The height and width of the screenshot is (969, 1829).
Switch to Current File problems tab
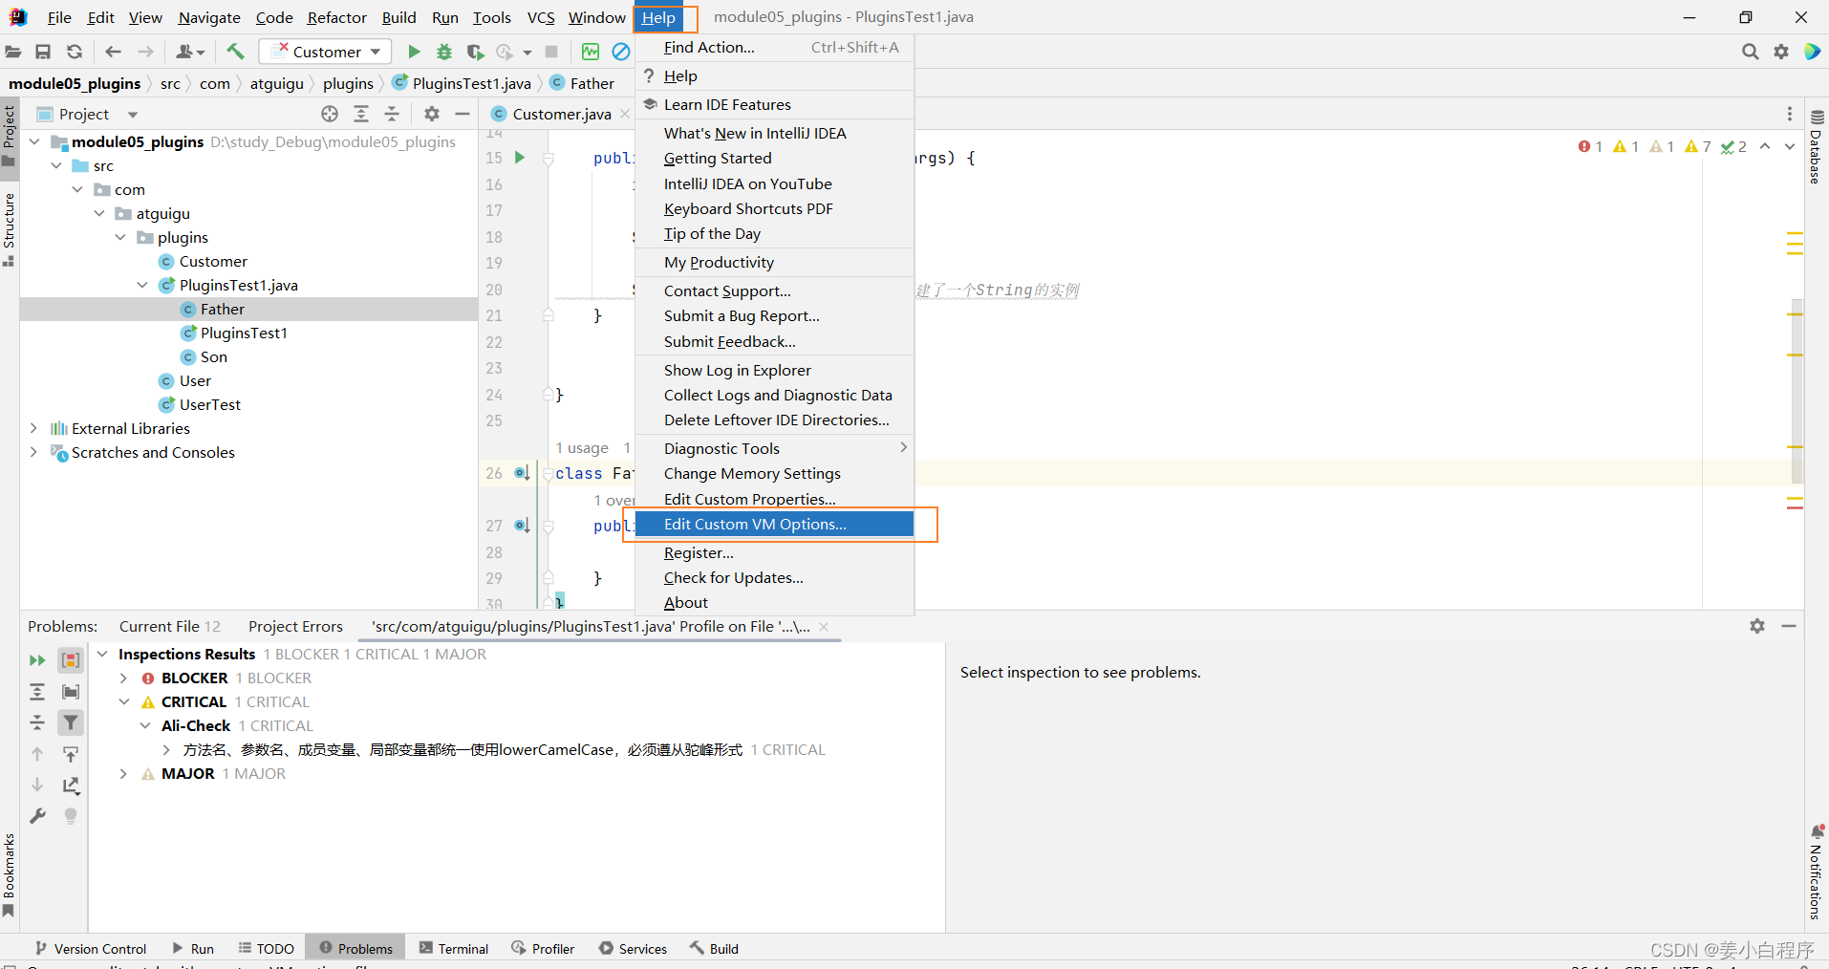tap(169, 626)
